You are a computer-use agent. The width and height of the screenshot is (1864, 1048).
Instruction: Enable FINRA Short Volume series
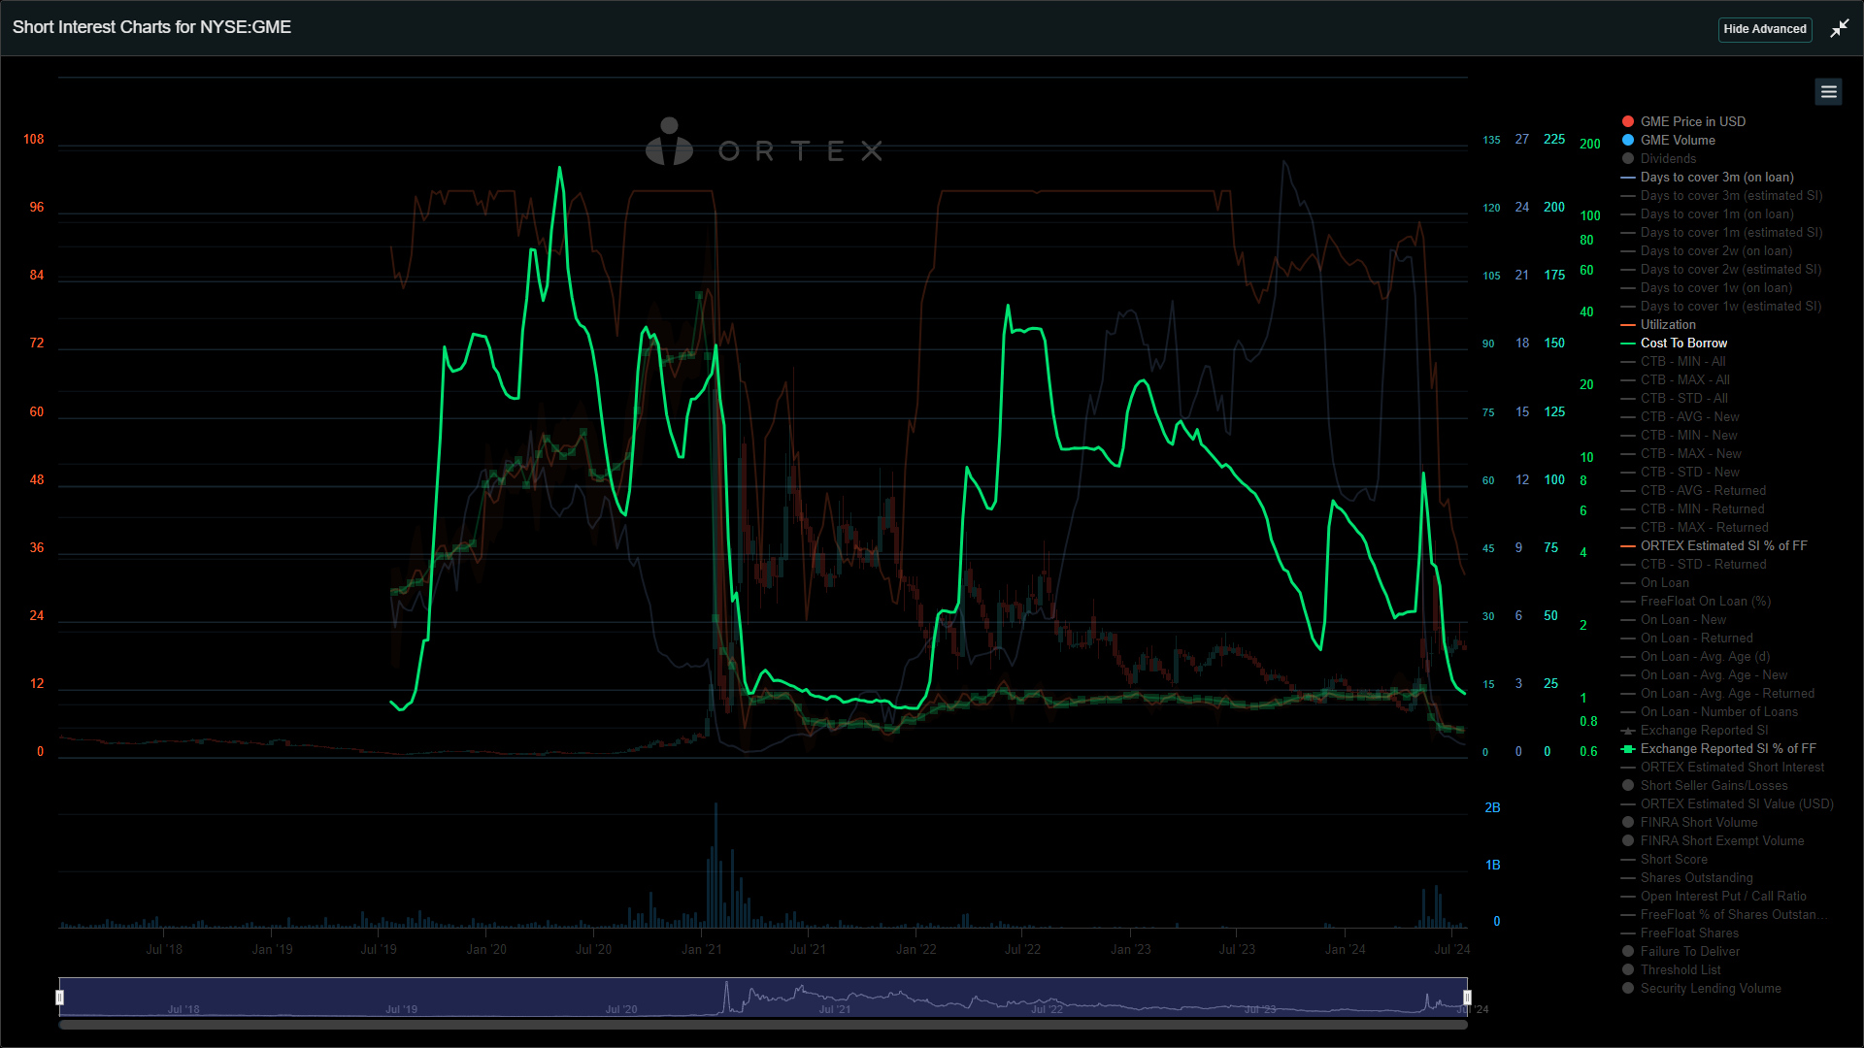pyautogui.click(x=1698, y=822)
